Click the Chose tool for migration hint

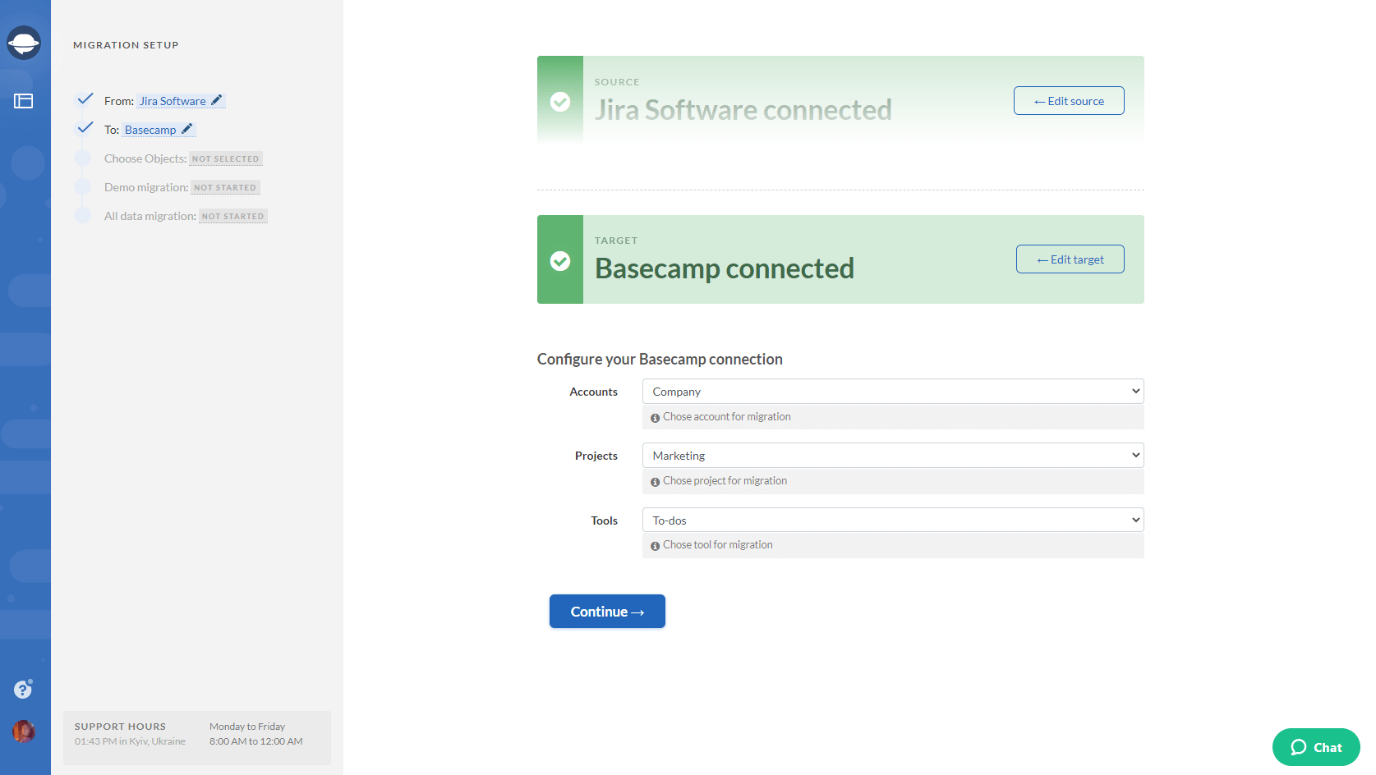point(718,545)
